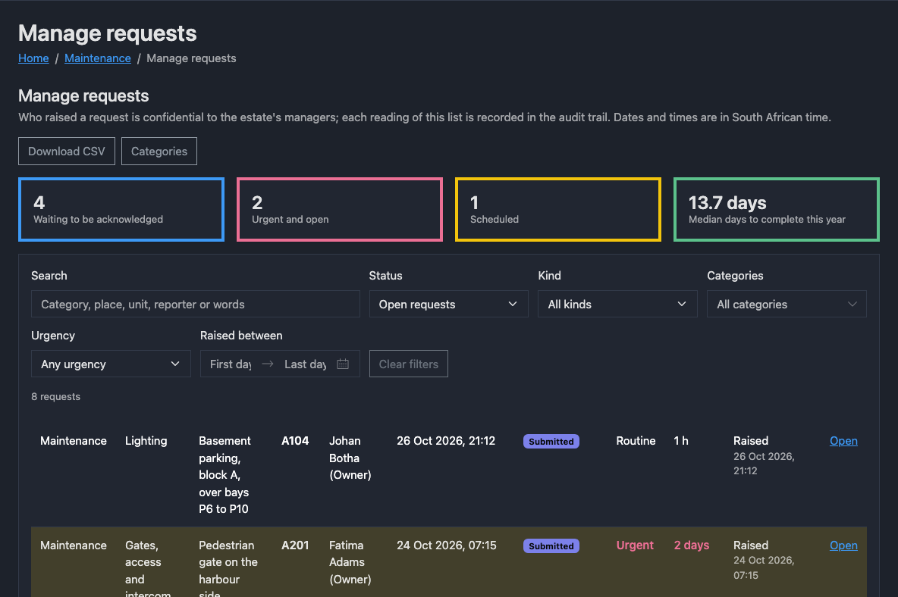This screenshot has width=898, height=597.
Task: Open the calendar icon in Raised between
Action: (x=343, y=364)
